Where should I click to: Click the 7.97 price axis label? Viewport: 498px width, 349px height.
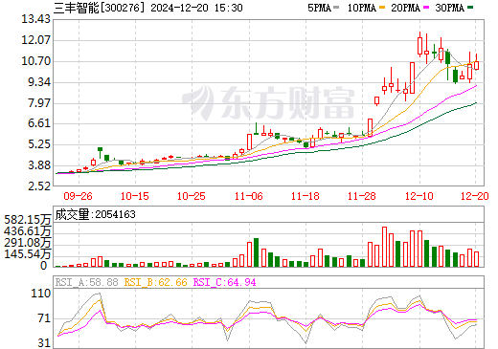(39, 103)
